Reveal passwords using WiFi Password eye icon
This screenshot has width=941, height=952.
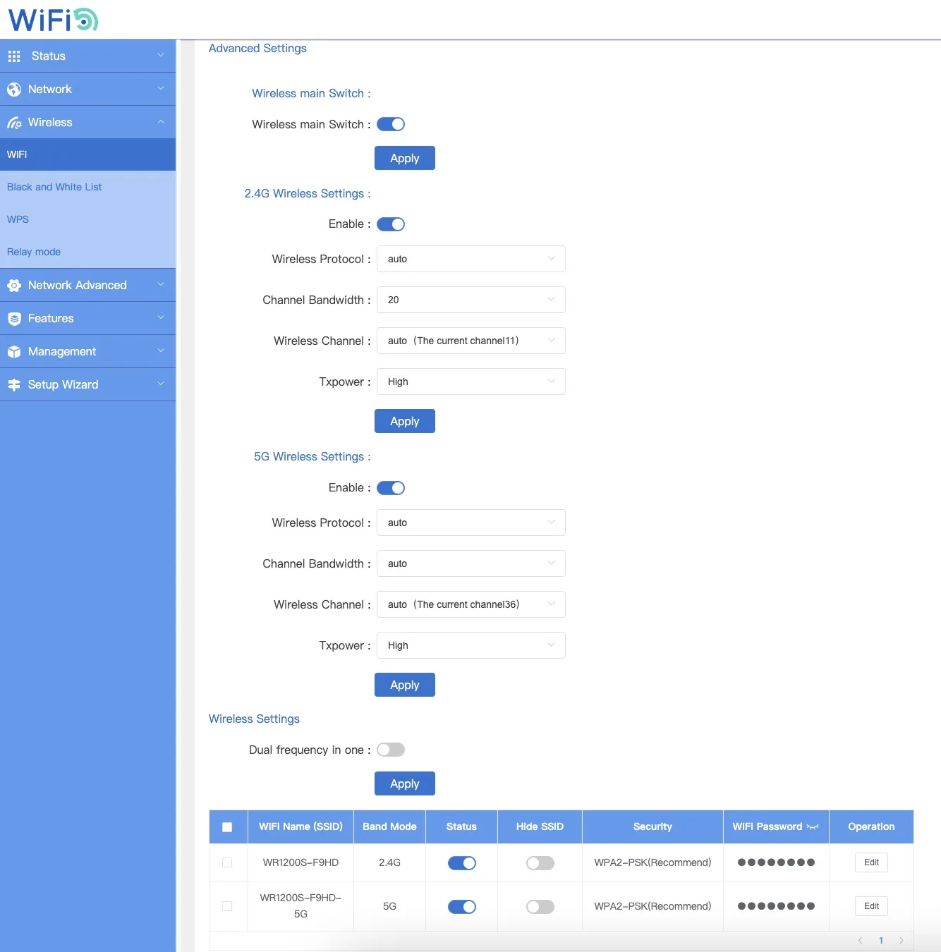pyautogui.click(x=813, y=826)
